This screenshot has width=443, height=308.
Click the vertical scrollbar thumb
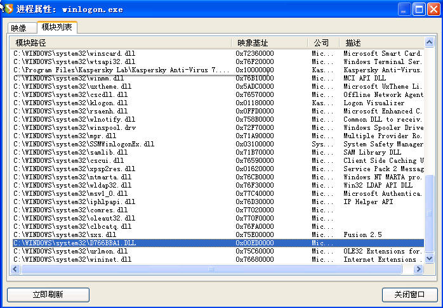tap(429, 213)
